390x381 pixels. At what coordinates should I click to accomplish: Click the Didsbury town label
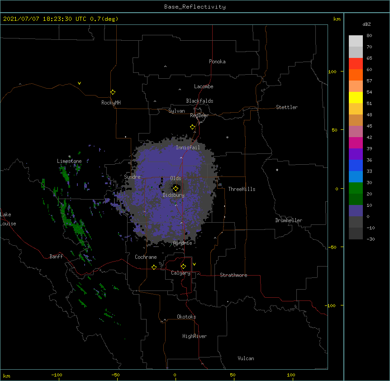coord(173,195)
